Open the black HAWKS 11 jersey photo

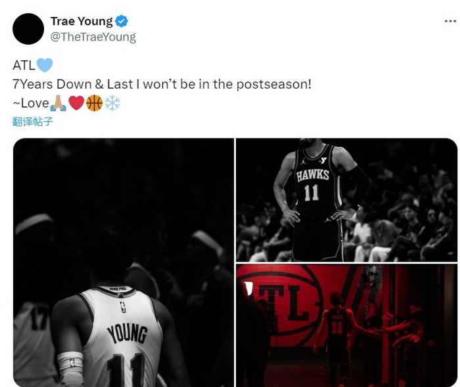(347, 200)
